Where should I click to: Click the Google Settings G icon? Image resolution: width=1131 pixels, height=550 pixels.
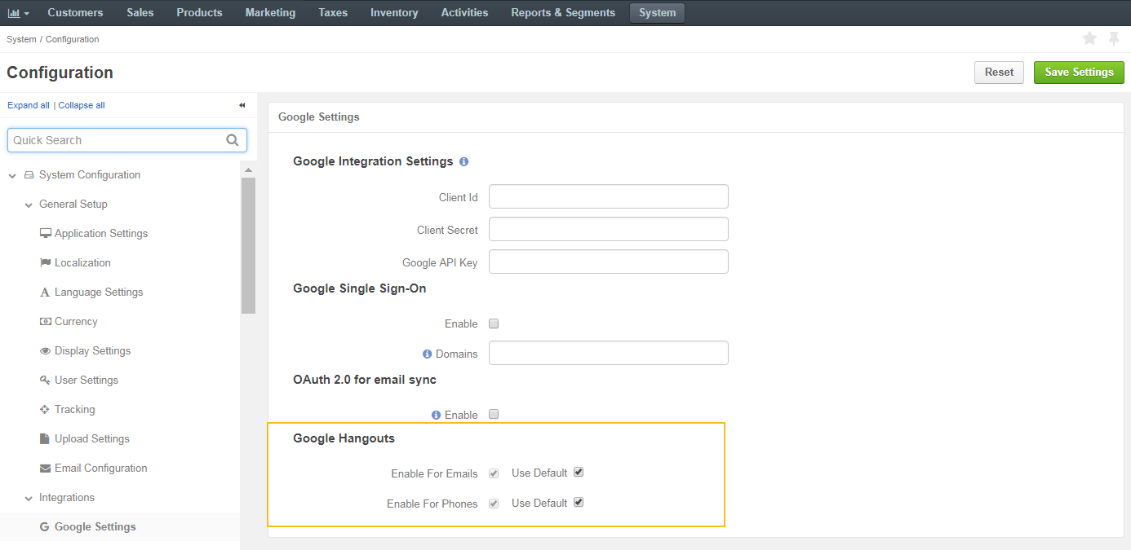(46, 526)
